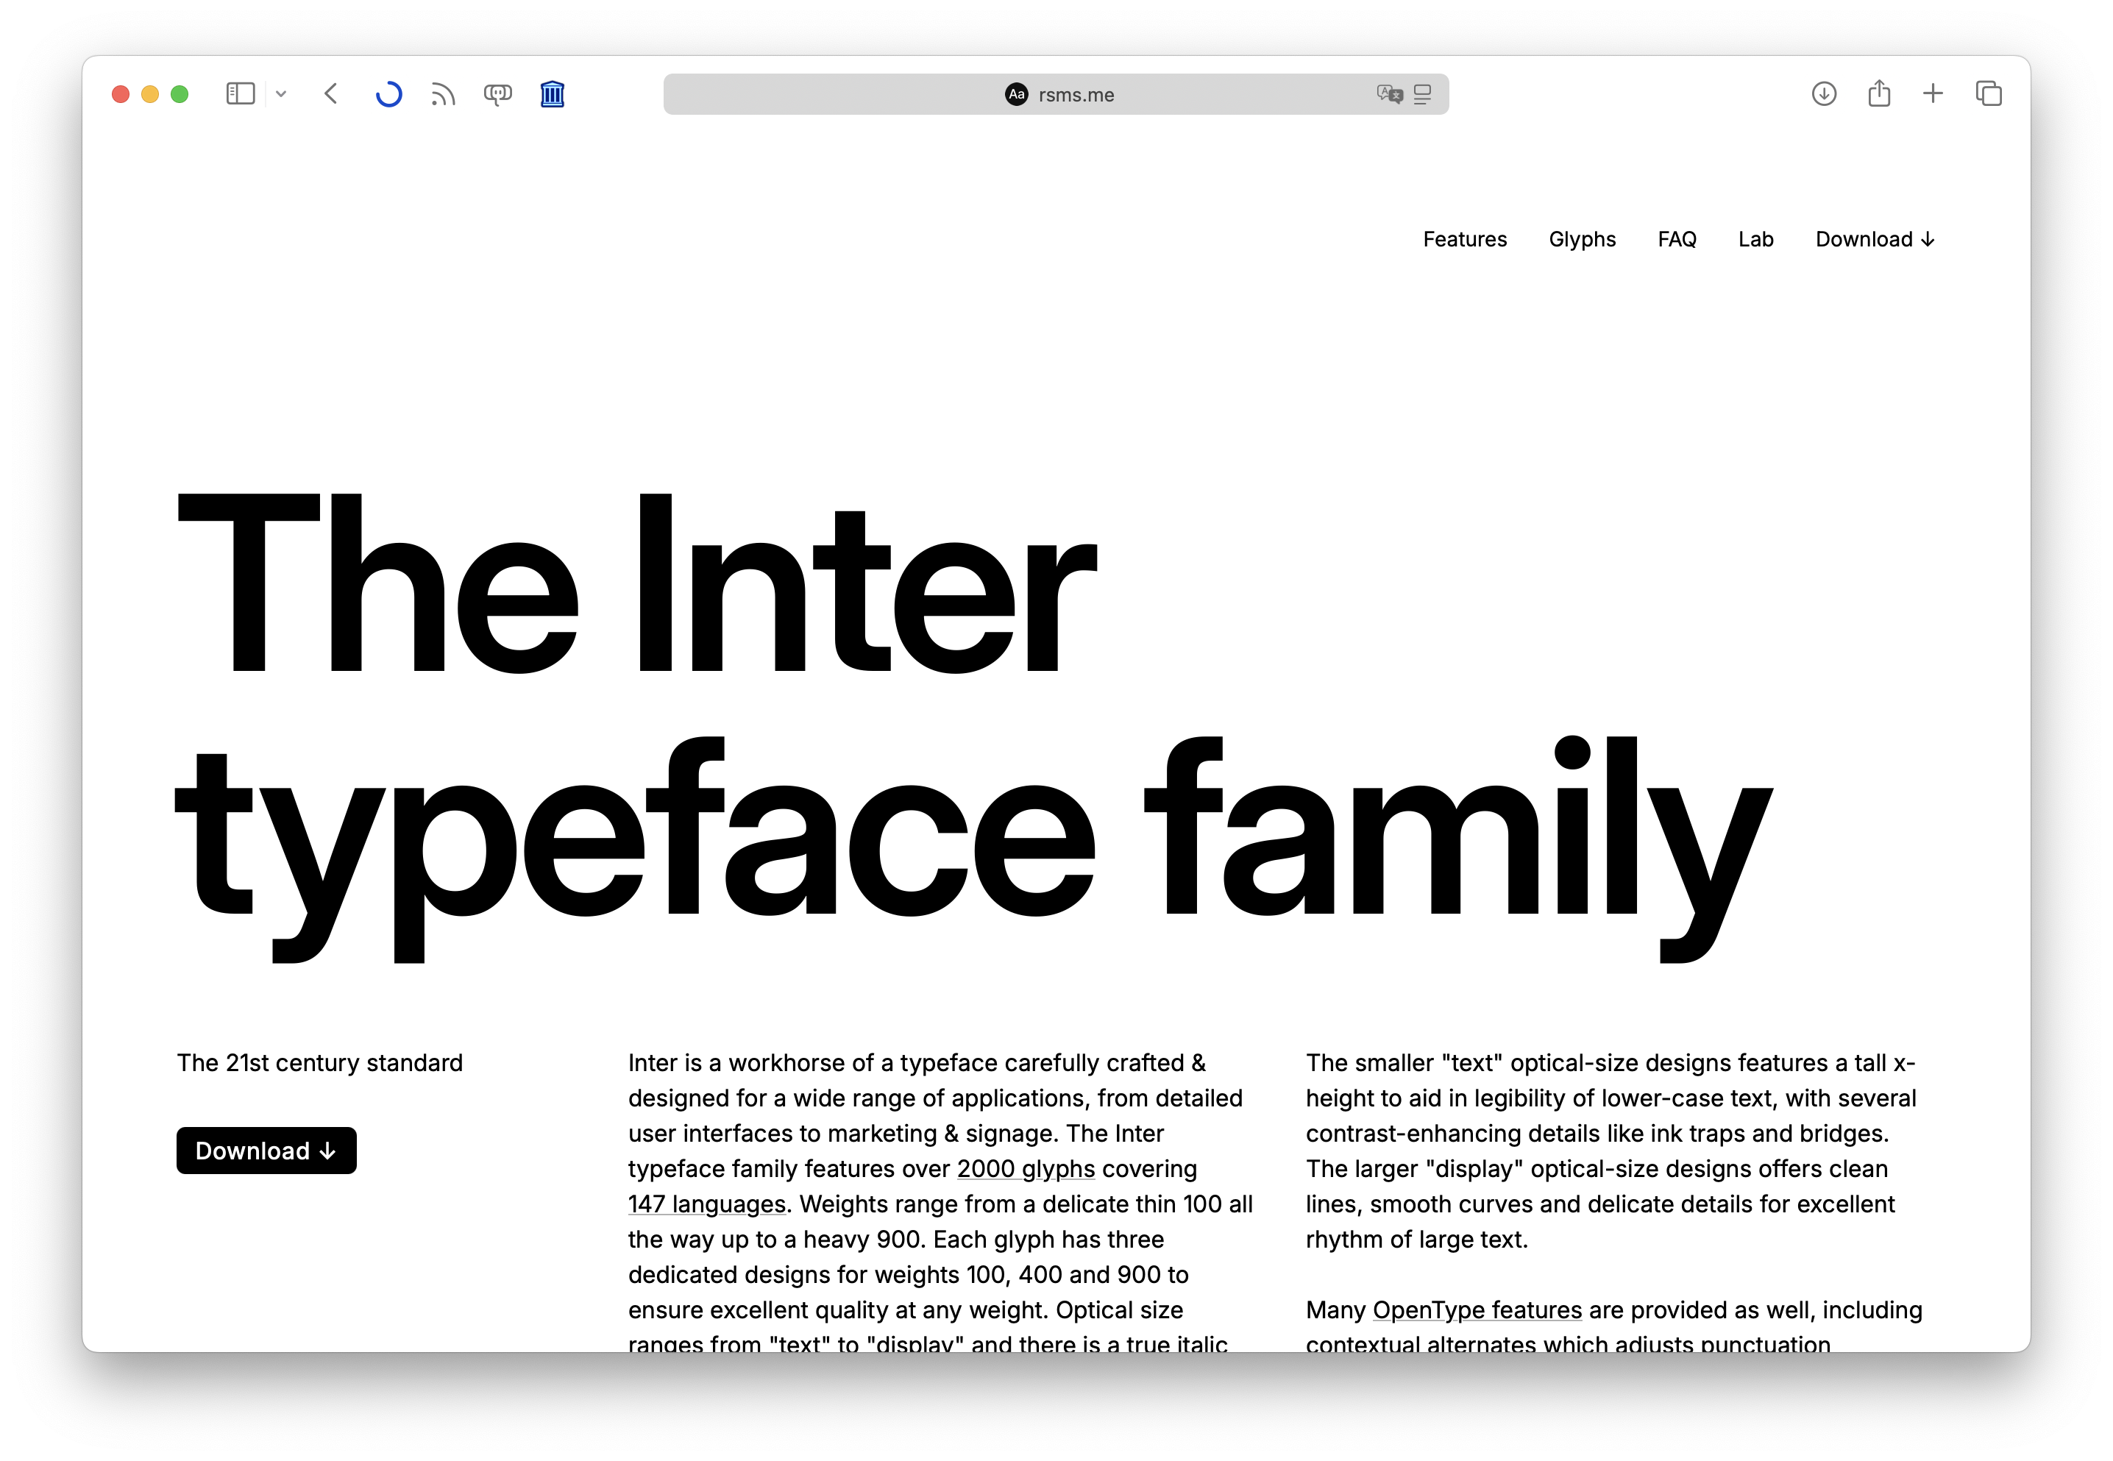2113x1461 pixels.
Task: Click the Aa site icon in address bar
Action: click(1016, 94)
